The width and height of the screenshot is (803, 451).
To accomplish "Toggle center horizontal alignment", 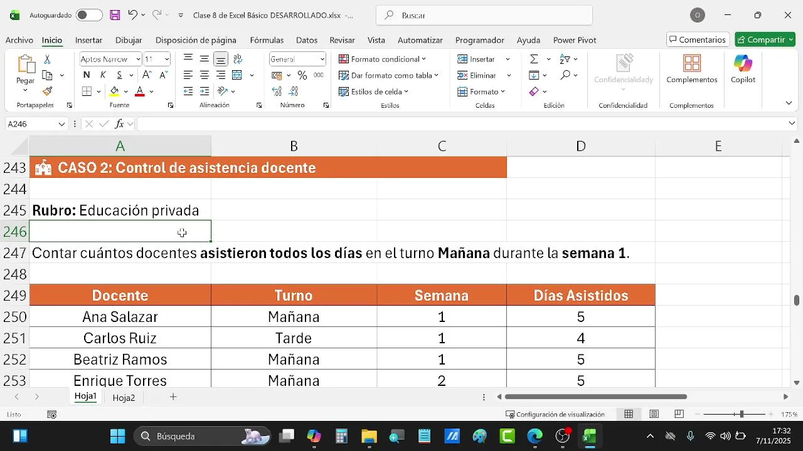I will pyautogui.click(x=205, y=75).
